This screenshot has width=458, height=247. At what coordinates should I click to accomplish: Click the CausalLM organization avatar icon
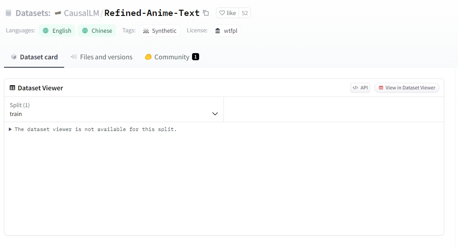point(58,13)
